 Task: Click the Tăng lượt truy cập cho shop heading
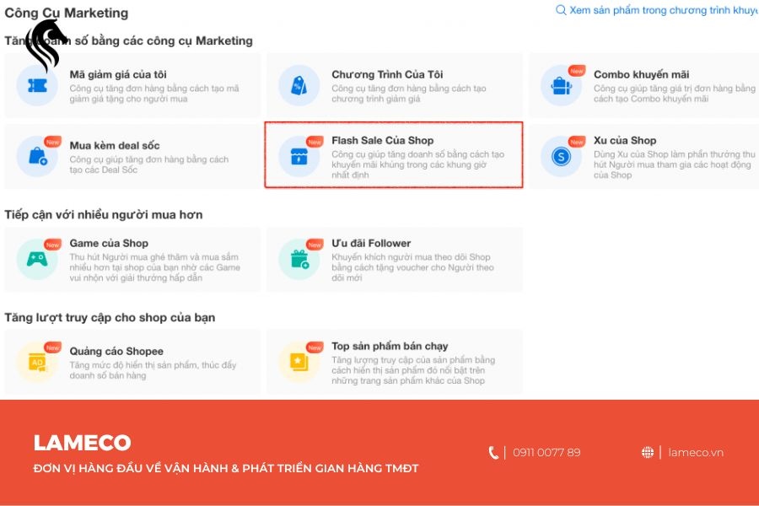110,318
